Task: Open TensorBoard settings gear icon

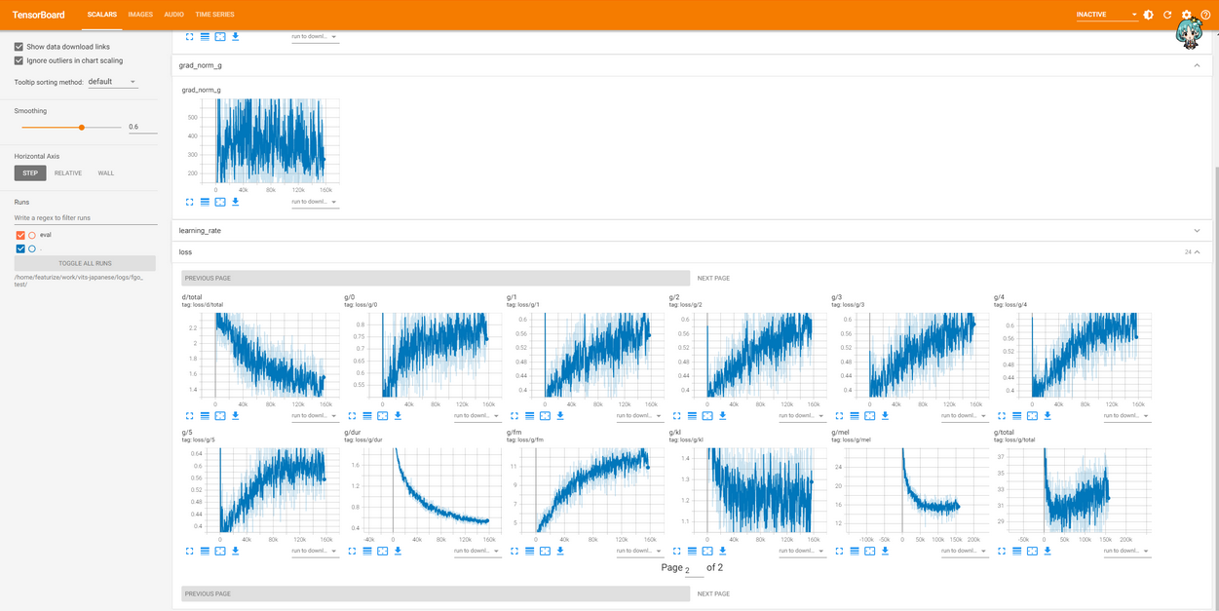Action: pyautogui.click(x=1187, y=15)
